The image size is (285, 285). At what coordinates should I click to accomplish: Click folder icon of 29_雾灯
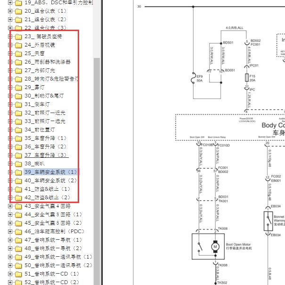coord(18,88)
